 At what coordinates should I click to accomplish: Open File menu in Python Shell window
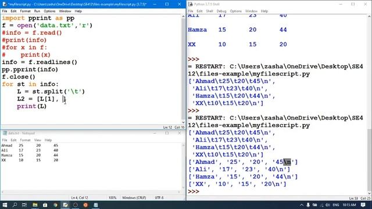click(x=191, y=11)
